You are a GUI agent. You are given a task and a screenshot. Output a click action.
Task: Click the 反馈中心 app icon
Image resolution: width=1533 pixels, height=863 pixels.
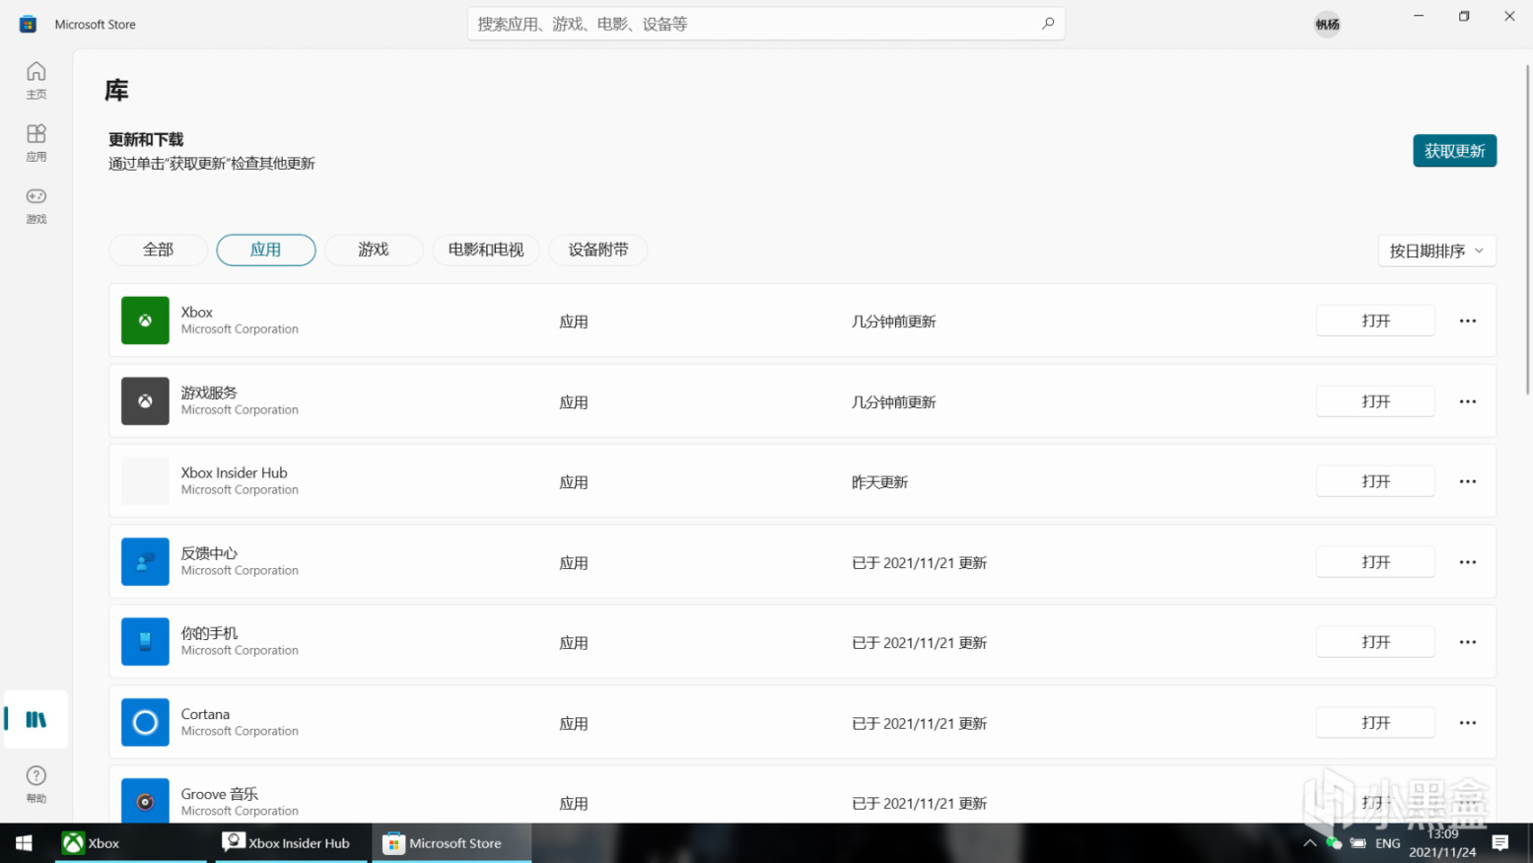click(145, 562)
